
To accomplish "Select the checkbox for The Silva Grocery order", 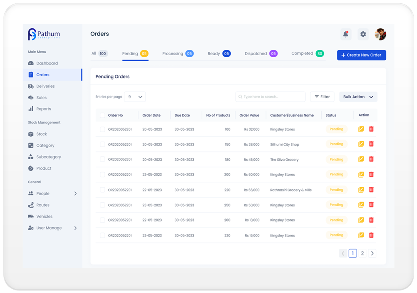I will pyautogui.click(x=102, y=159).
